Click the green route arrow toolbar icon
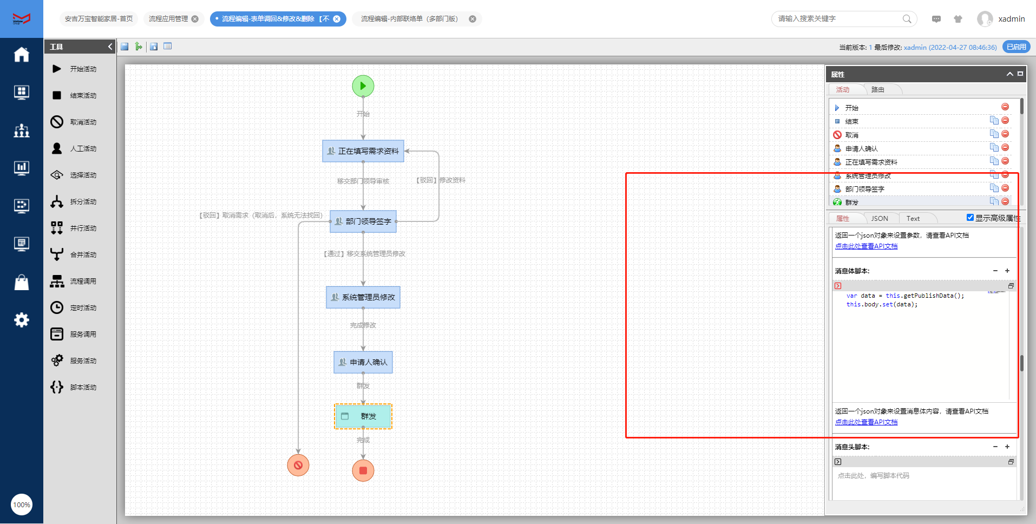The height and width of the screenshot is (524, 1036). [139, 47]
